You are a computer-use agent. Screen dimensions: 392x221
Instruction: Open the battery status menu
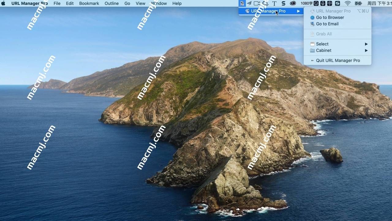point(358,3)
